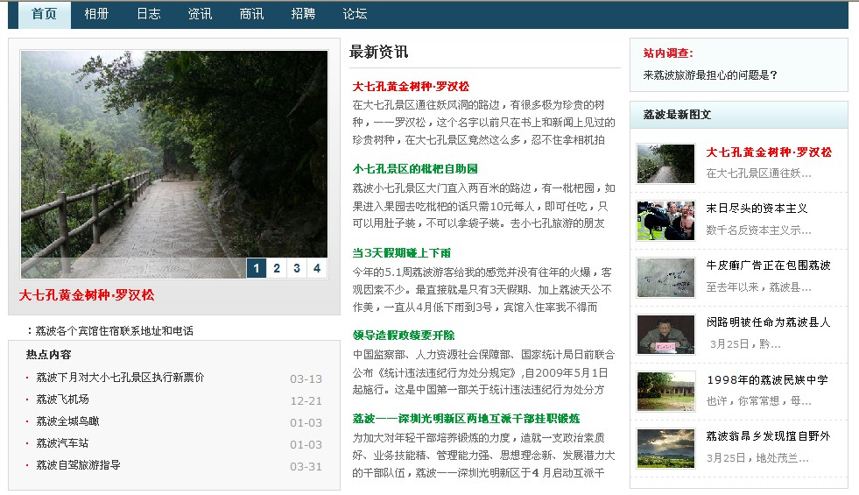Open hot topic 荔波飞机场
Viewport: 859px width, 495px height.
pyautogui.click(x=62, y=400)
